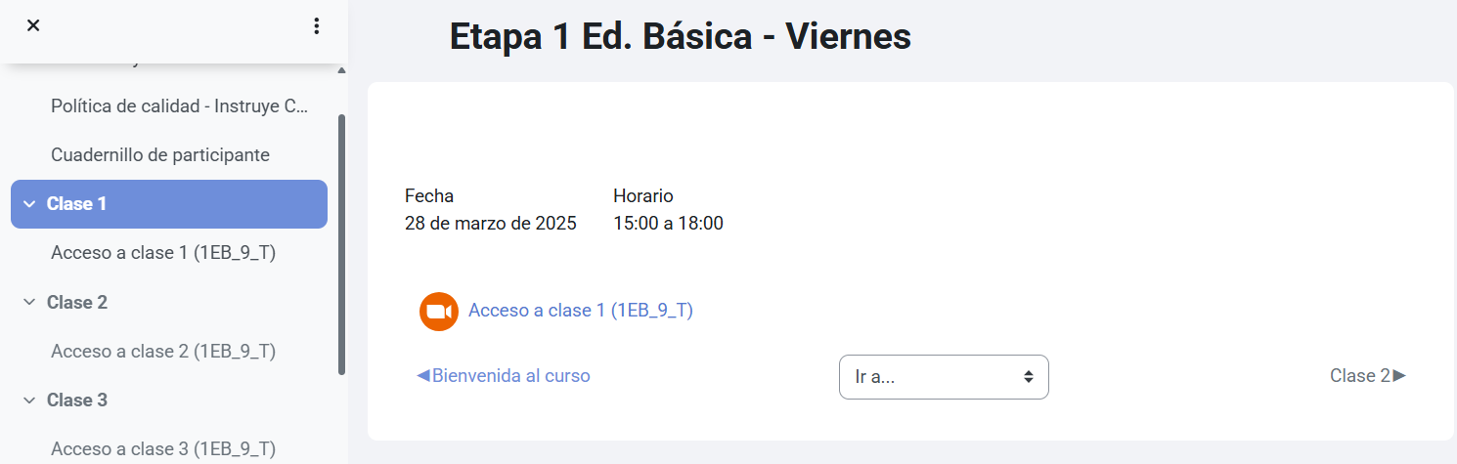This screenshot has width=1457, height=464.
Task: Collapse the Clase 3 section chevron
Action: click(28, 401)
